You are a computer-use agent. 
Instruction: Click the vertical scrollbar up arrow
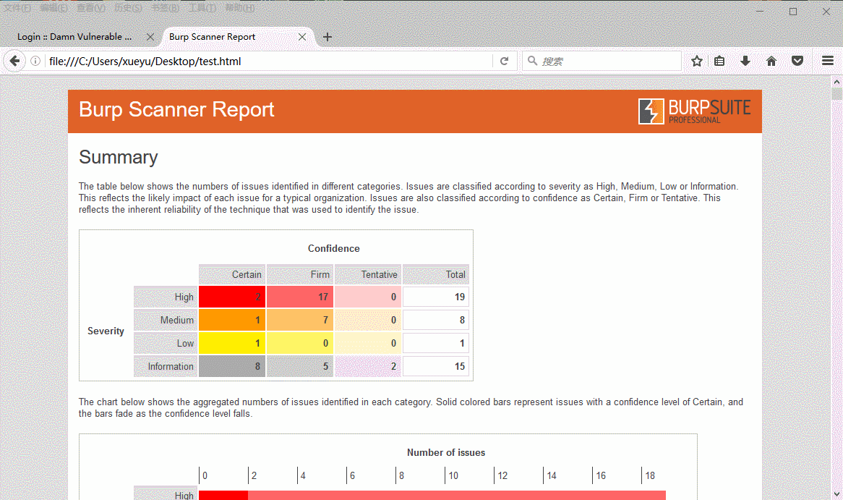pos(836,82)
